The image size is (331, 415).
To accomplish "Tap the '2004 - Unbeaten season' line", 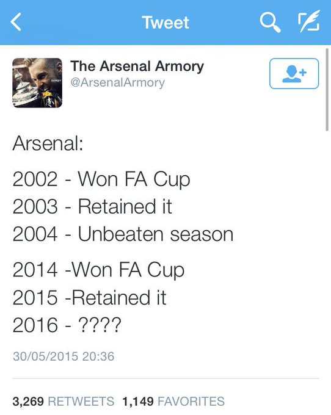I will (123, 234).
